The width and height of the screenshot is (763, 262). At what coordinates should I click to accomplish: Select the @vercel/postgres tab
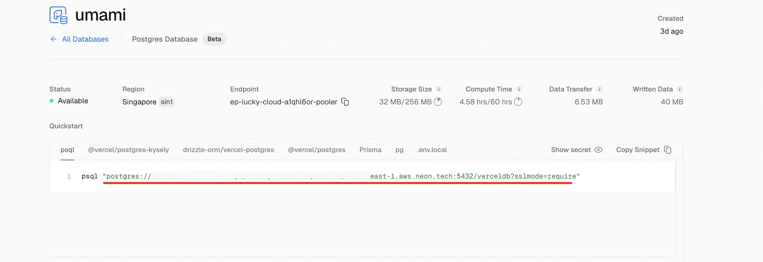point(317,150)
